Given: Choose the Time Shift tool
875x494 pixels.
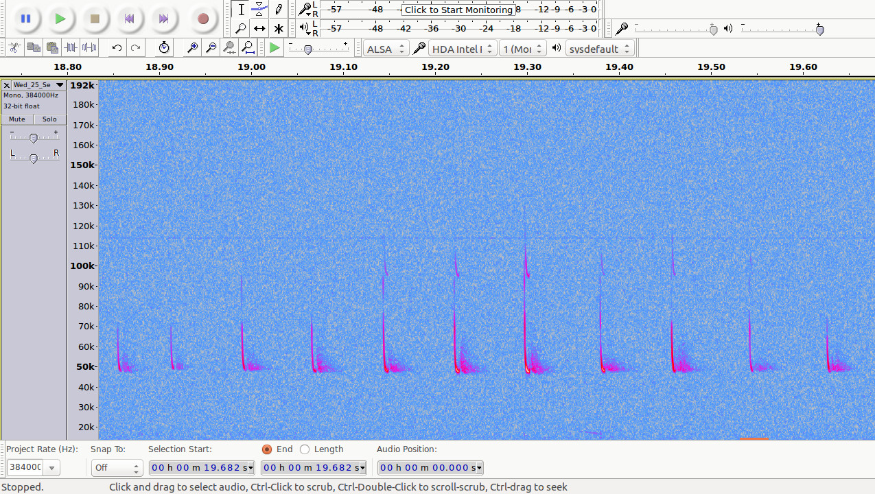Looking at the screenshot, I should [259, 29].
